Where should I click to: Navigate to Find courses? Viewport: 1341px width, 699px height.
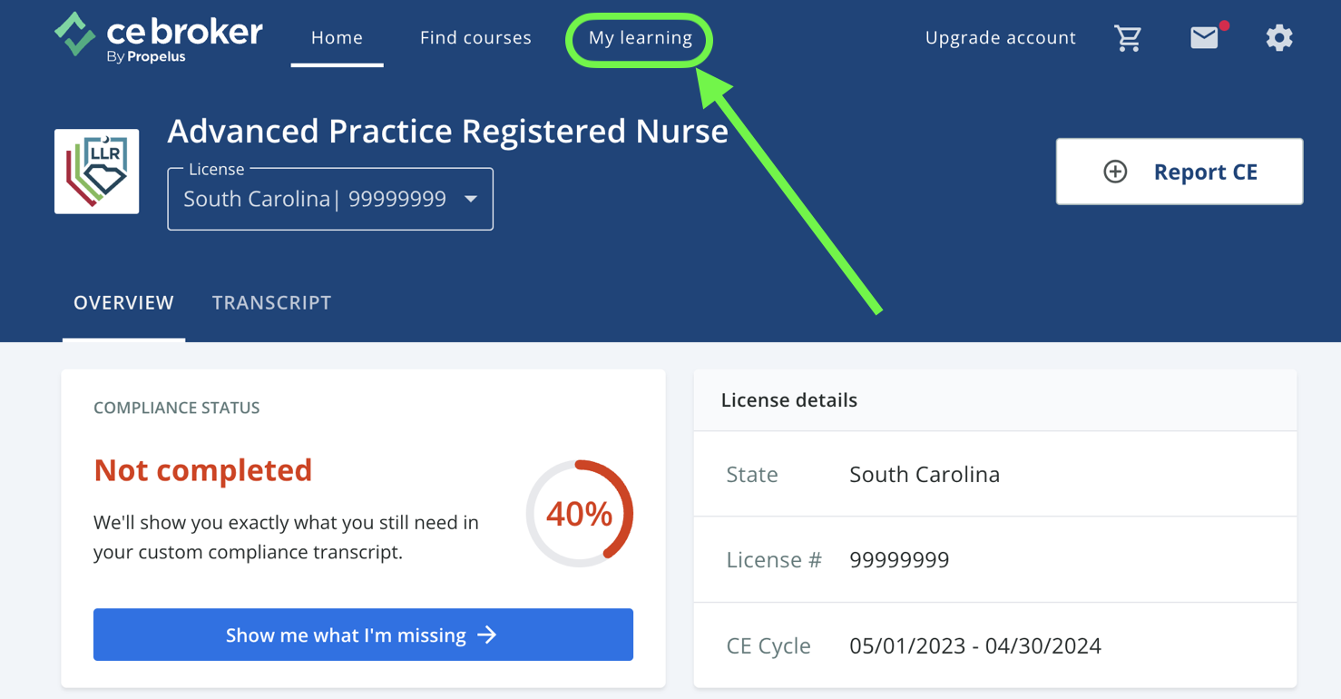click(x=475, y=37)
